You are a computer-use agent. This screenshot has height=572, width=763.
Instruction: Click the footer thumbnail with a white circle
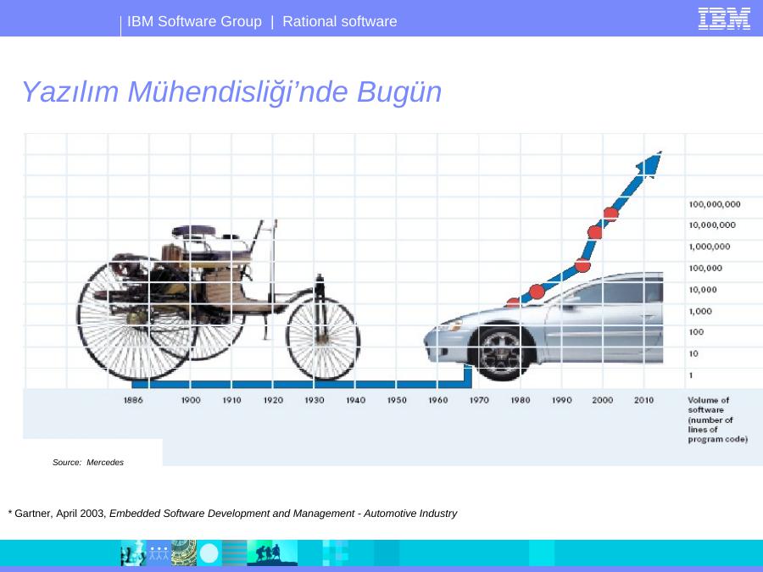(209, 553)
